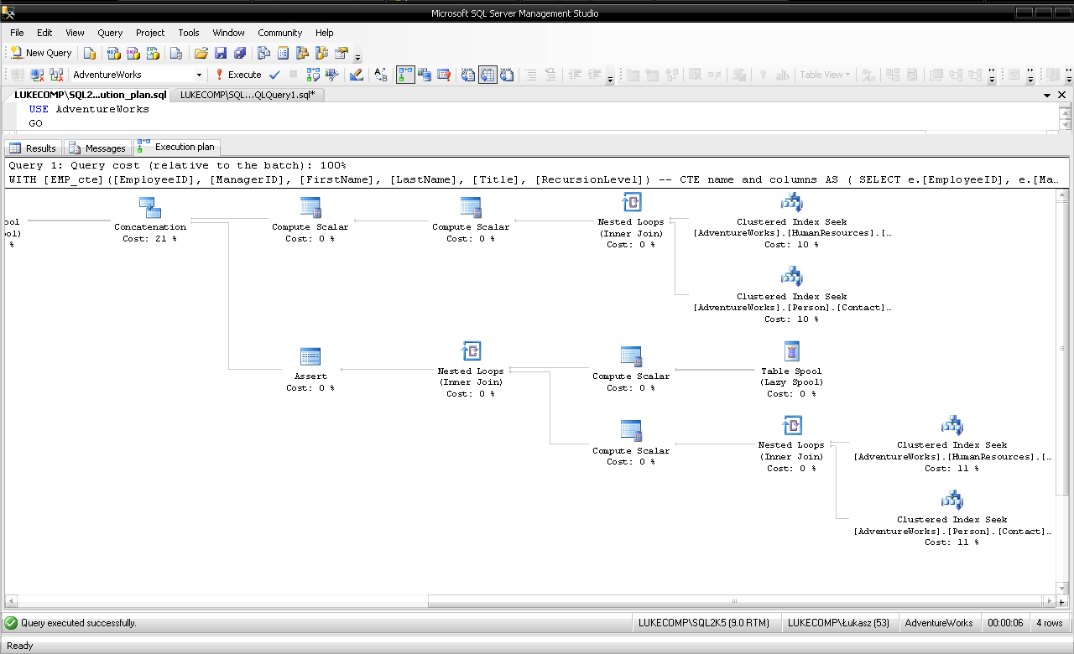Image resolution: width=1074 pixels, height=654 pixels.
Task: Switch to the Execution plan tab
Action: [177, 147]
